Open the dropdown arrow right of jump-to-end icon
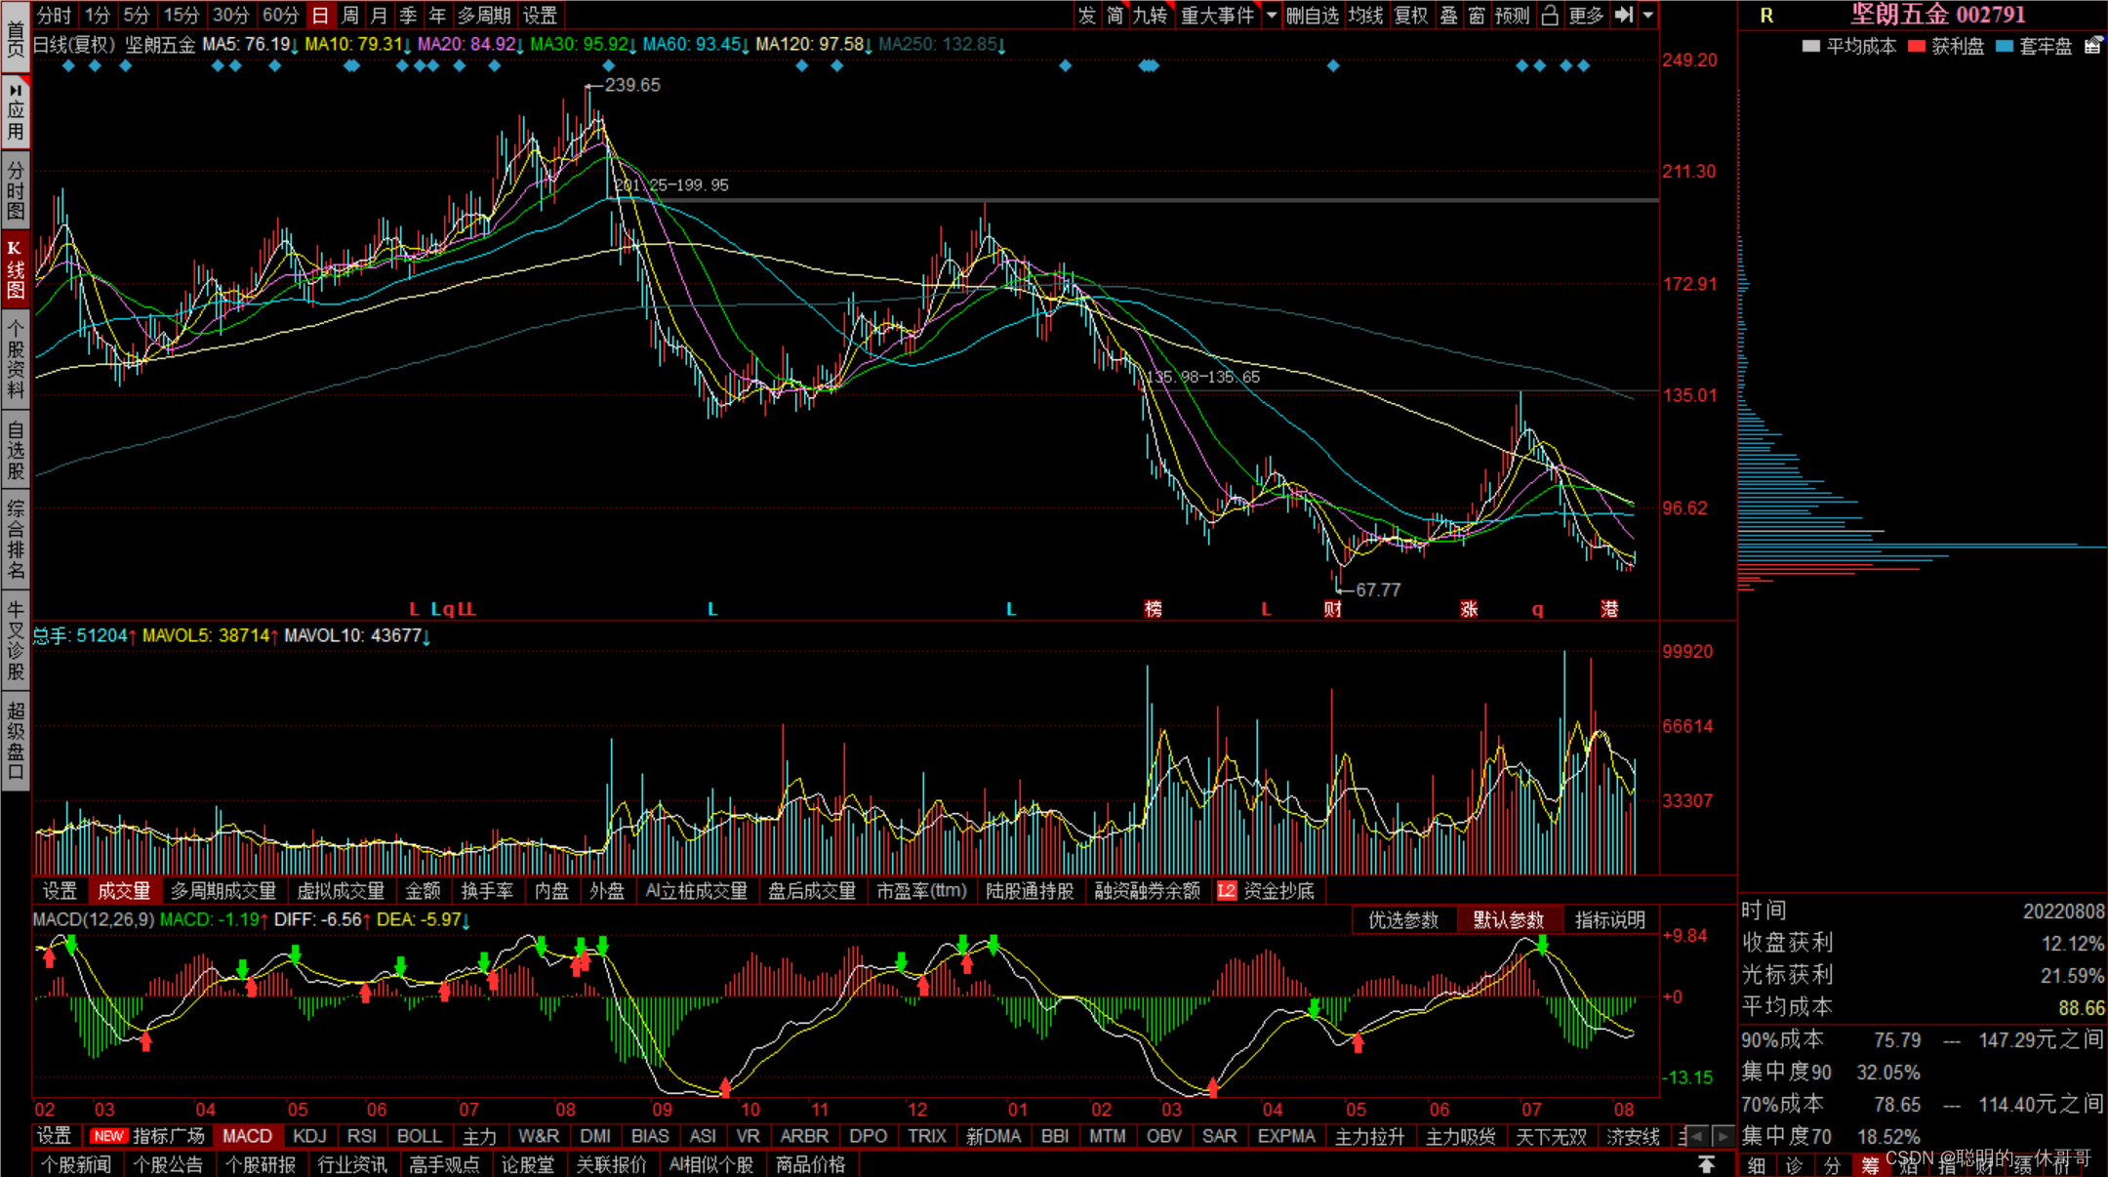2108x1177 pixels. tap(1648, 15)
